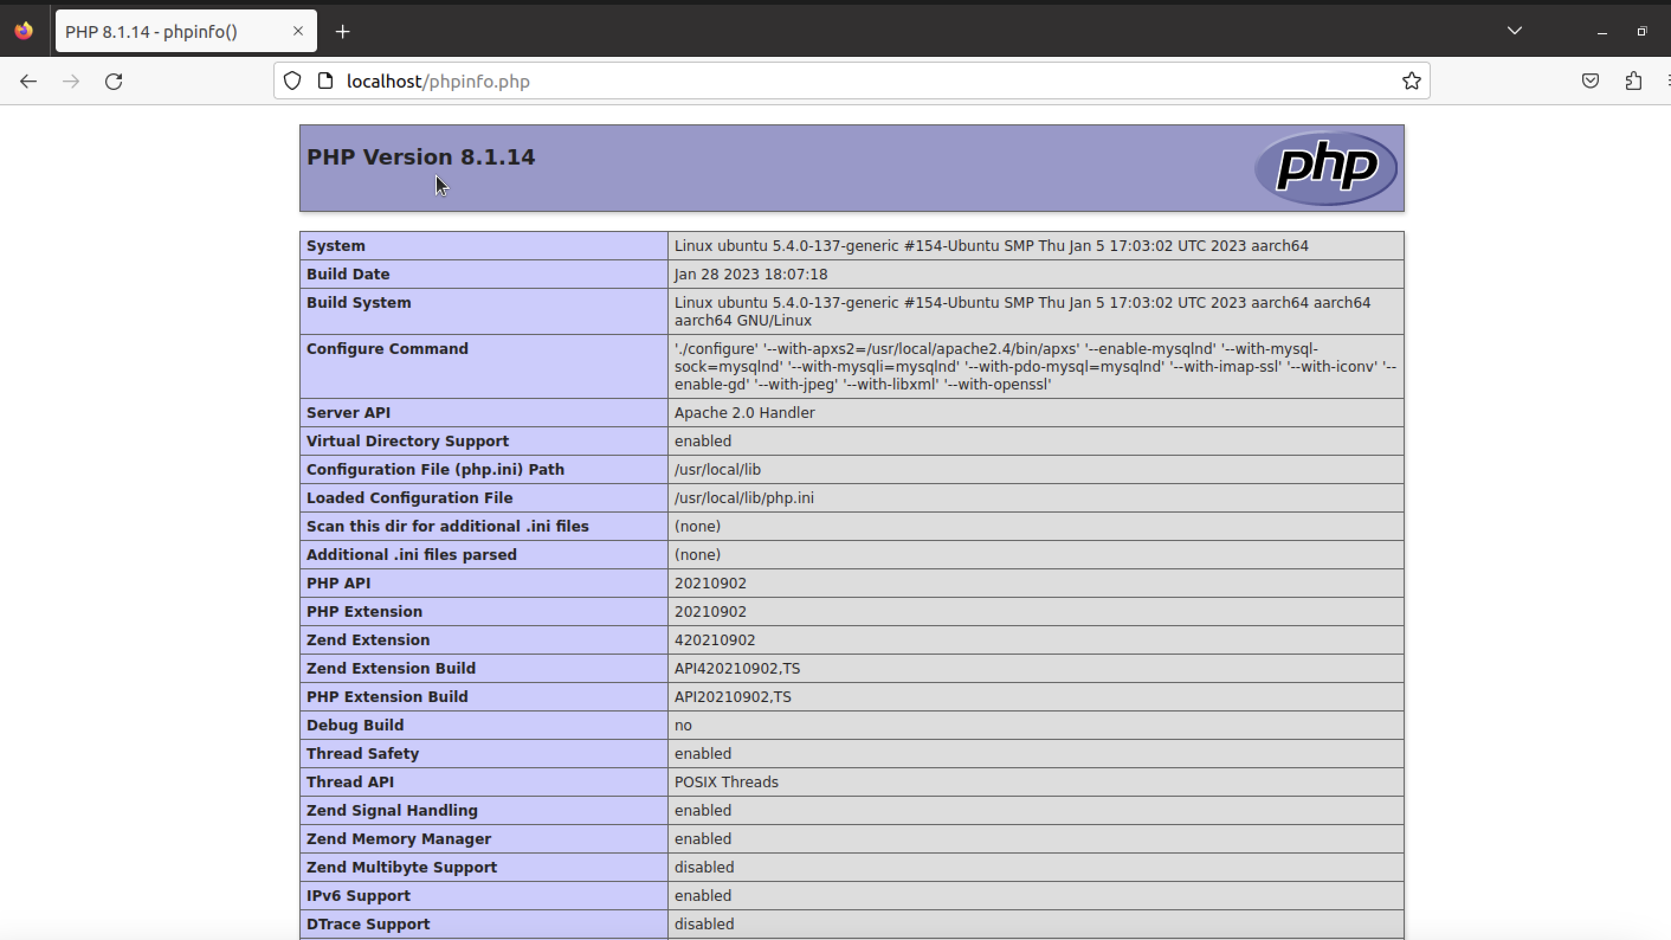Viewport: 1671px width, 940px height.
Task: Click the PHP Version 8.1.14 heading
Action: (420, 157)
